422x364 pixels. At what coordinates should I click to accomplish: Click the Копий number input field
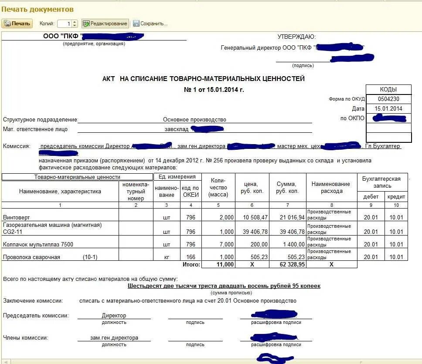pos(65,24)
